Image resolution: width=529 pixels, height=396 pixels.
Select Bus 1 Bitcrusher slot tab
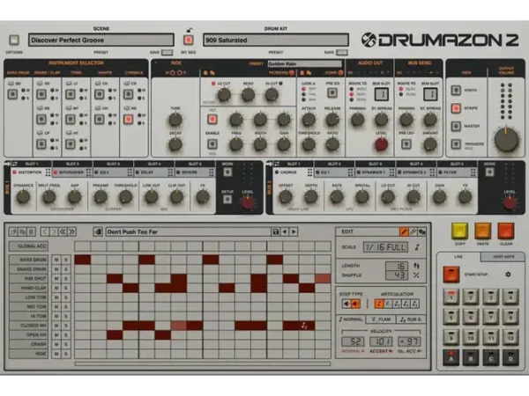[71, 172]
